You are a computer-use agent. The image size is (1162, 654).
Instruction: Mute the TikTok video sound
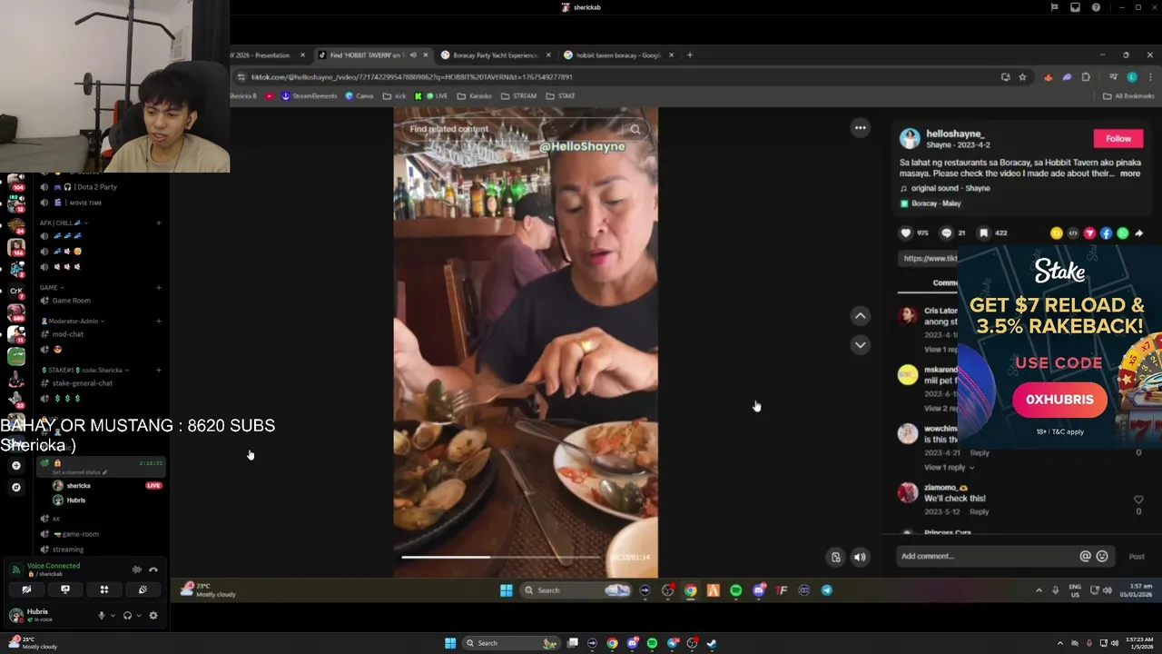pyautogui.click(x=860, y=557)
